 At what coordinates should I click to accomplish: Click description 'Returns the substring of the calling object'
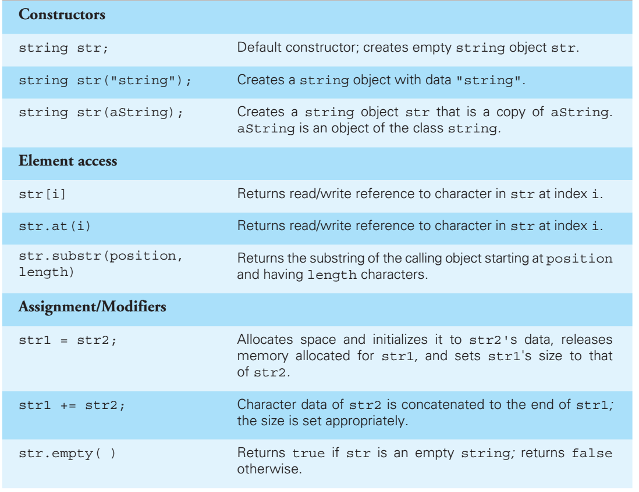[425, 266]
